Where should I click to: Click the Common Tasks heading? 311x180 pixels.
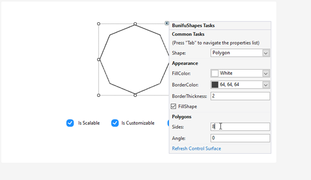tap(188, 34)
